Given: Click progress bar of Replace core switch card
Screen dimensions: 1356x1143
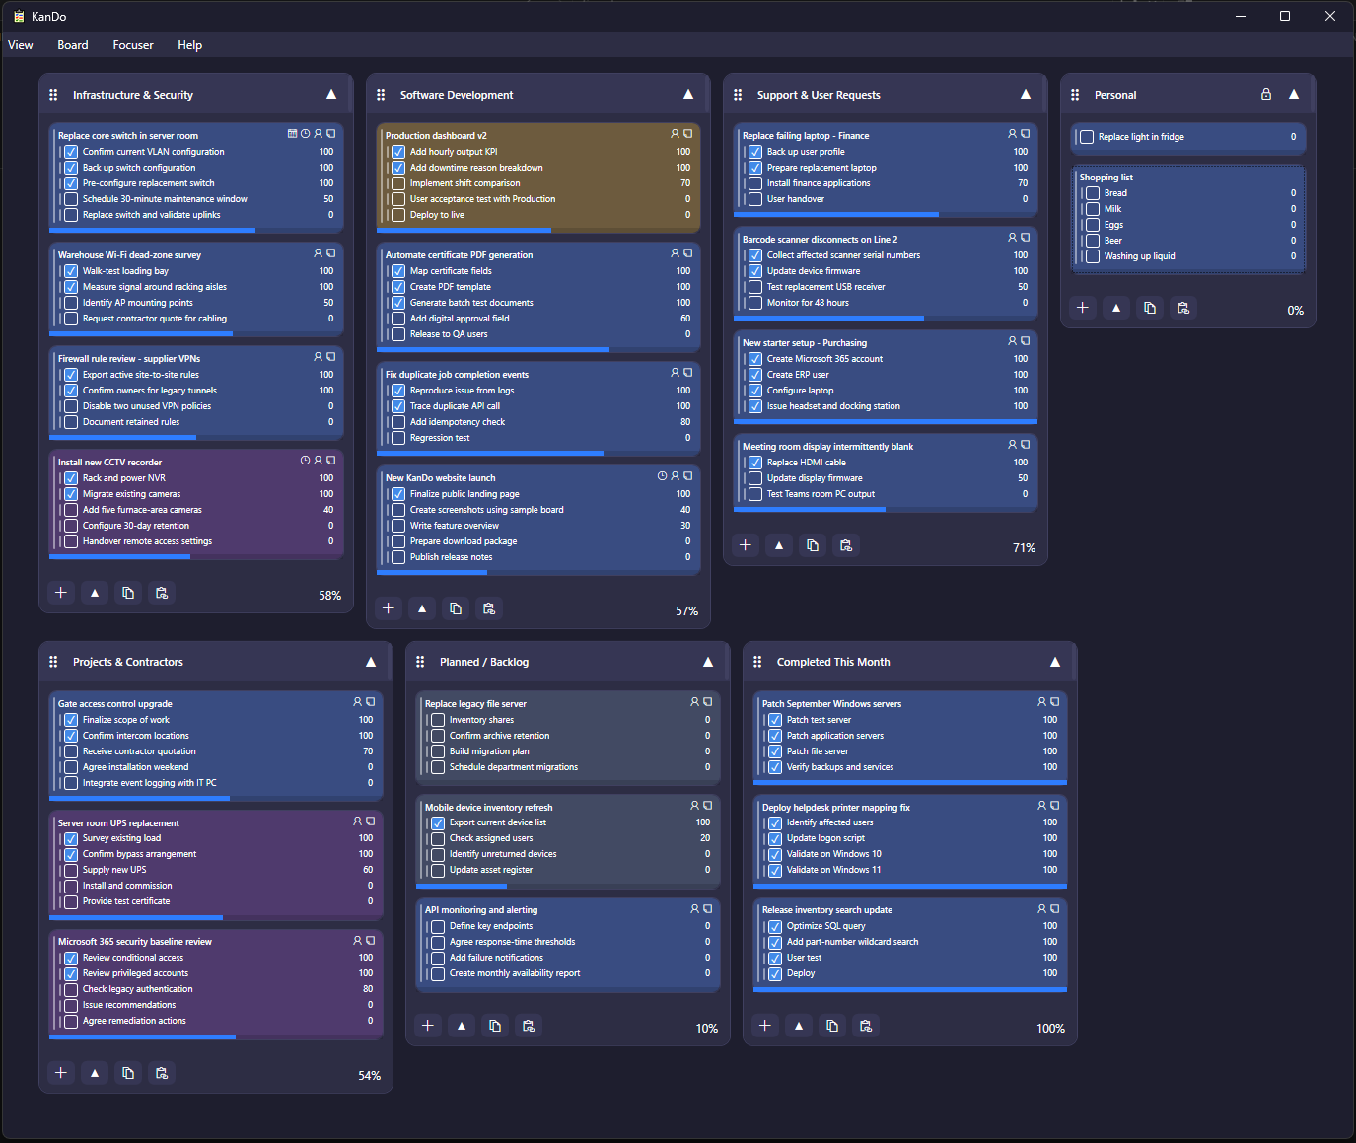Looking at the screenshot, I should coord(196,230).
